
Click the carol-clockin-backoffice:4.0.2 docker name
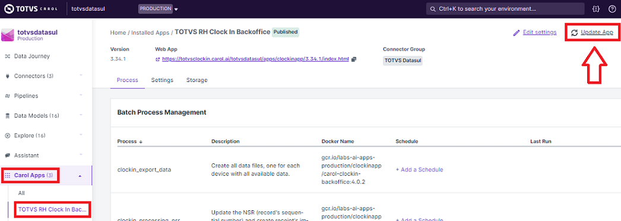pos(351,169)
